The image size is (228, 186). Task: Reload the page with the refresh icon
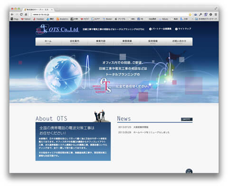pos(21,14)
